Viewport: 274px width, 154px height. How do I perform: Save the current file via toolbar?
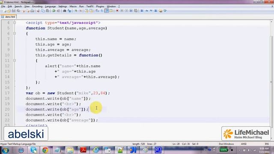coord(14,11)
